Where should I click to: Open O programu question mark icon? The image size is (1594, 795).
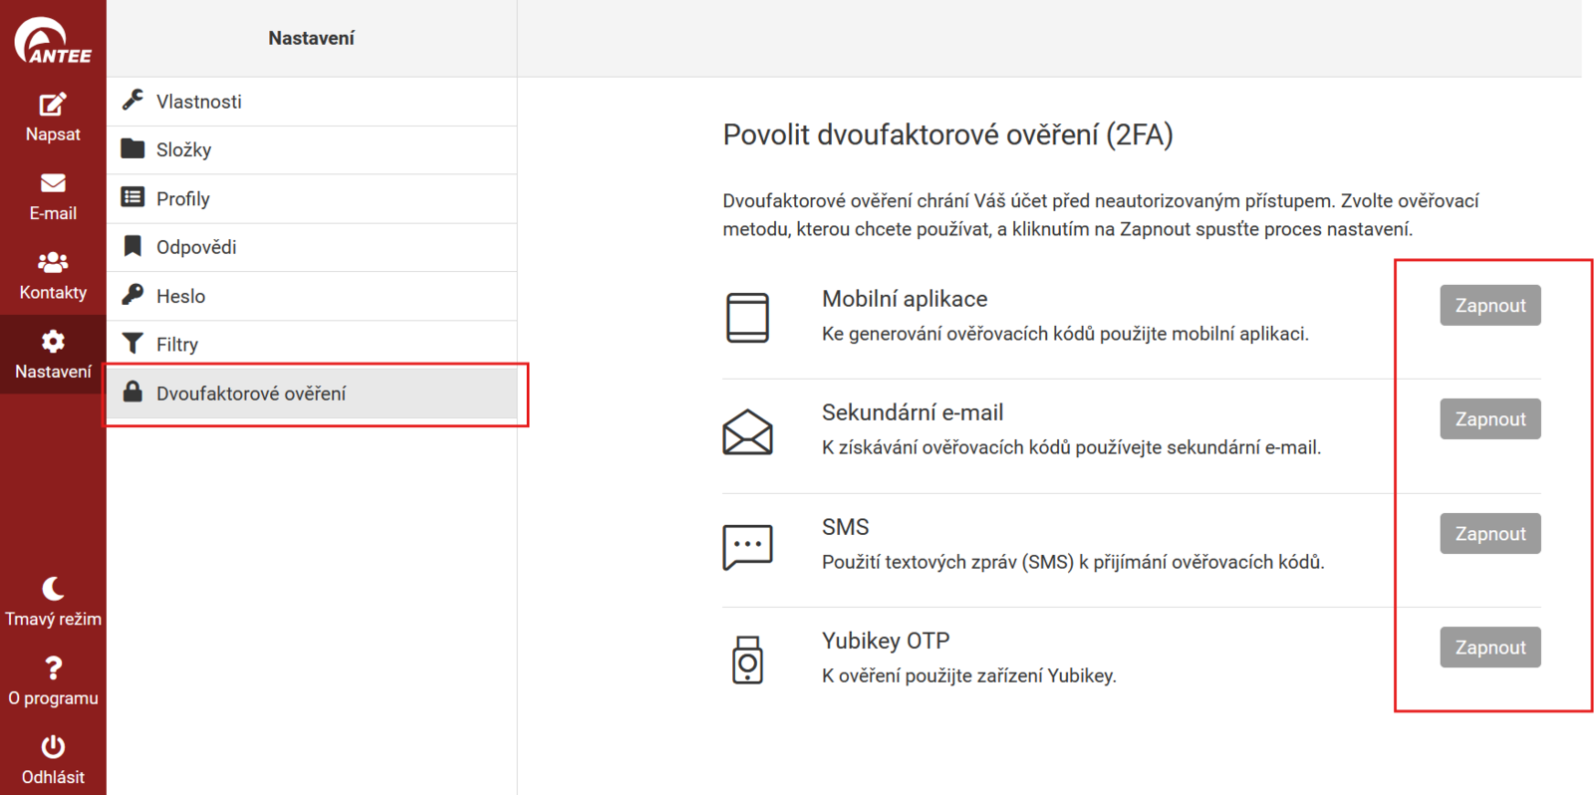coord(53,667)
